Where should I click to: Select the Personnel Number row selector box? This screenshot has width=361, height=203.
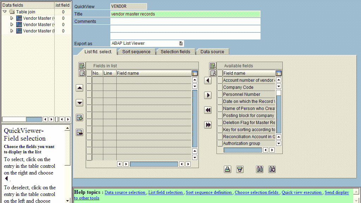[220, 94]
